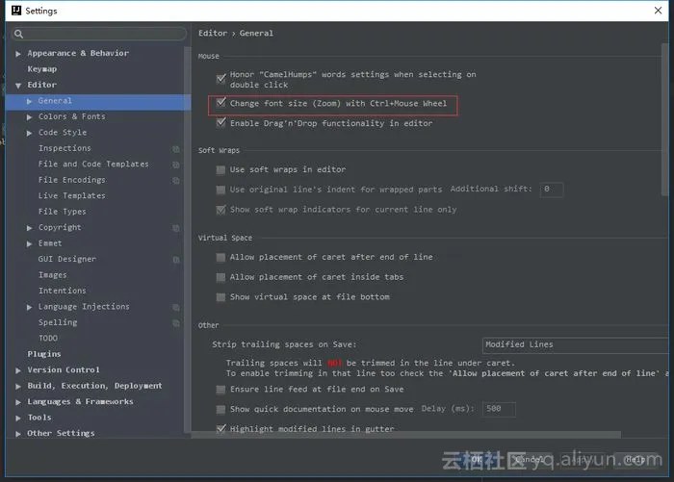Click the settings tree vertical scrollbar
Viewport: 674px width, 482px height.
pyautogui.click(x=188, y=239)
